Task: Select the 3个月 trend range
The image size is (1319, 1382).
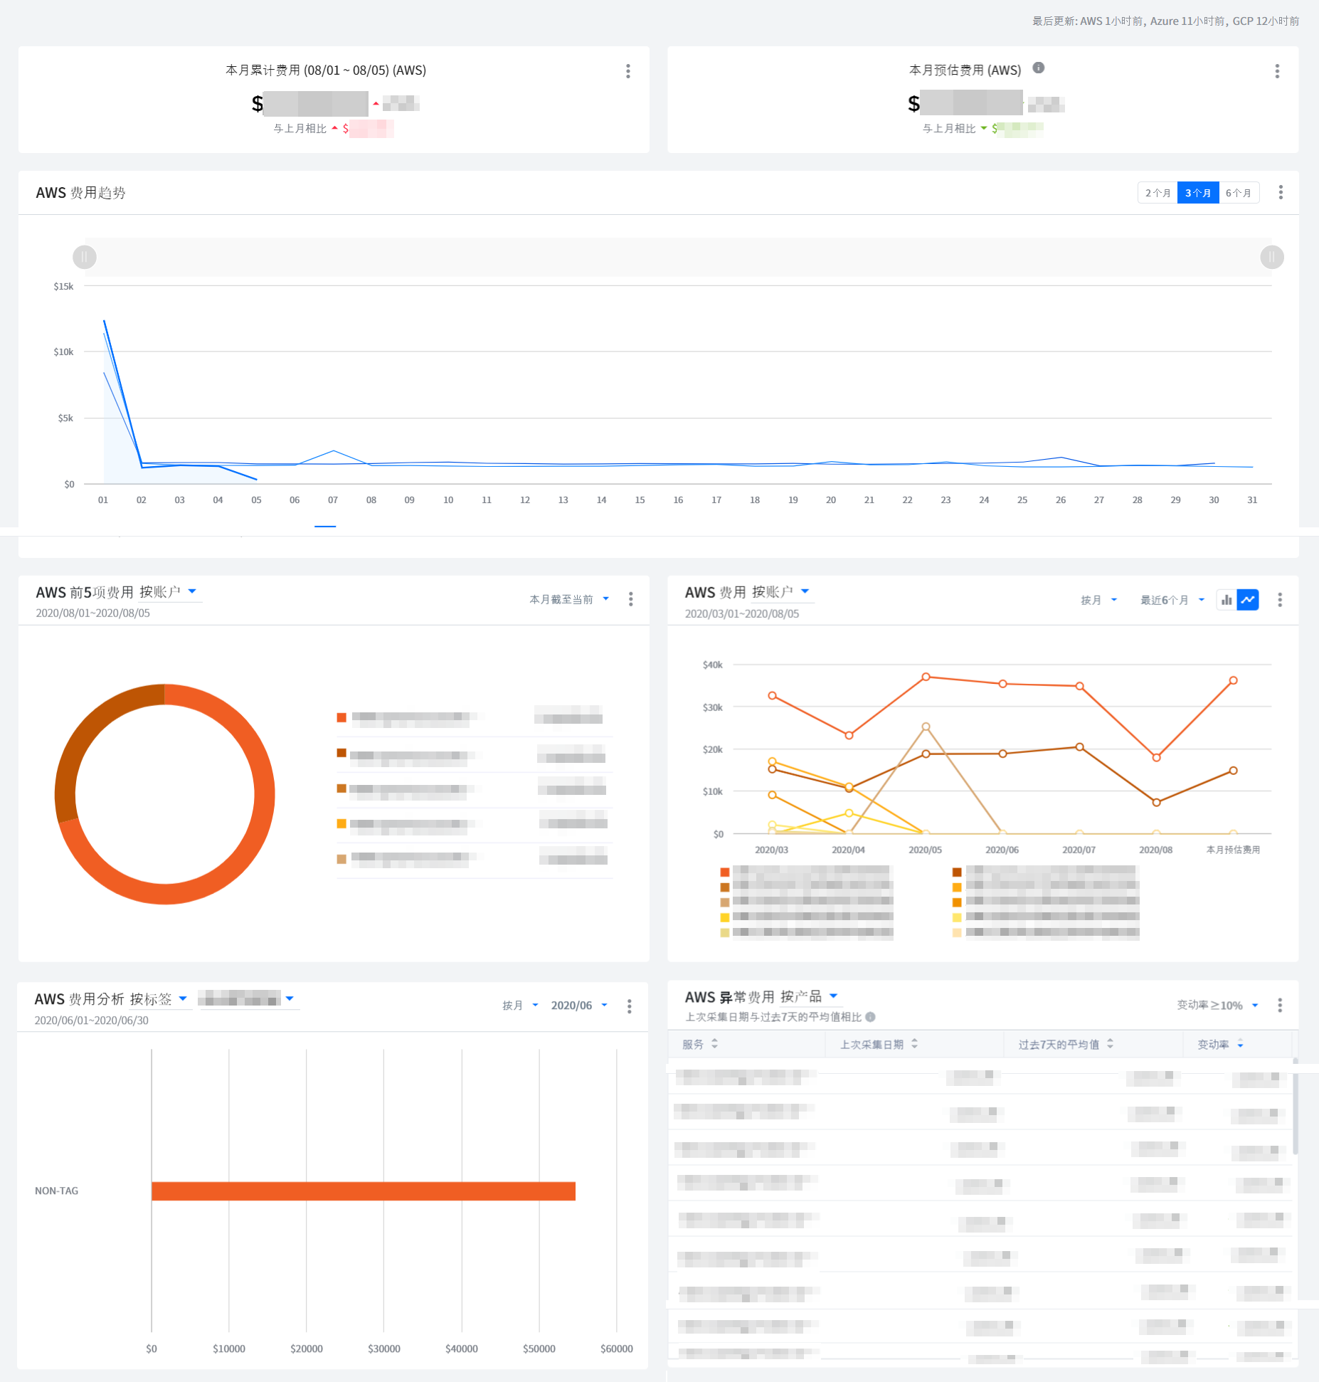Action: point(1198,193)
